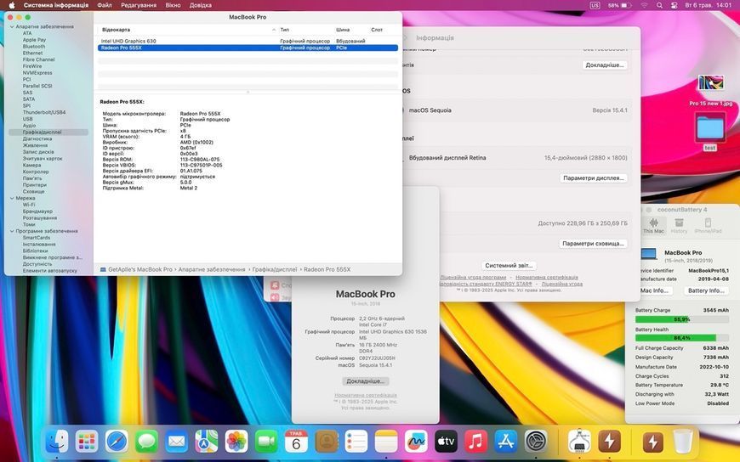Screen dimensions: 740x462
Task: Open the Photos app in Dock
Action: (236, 442)
